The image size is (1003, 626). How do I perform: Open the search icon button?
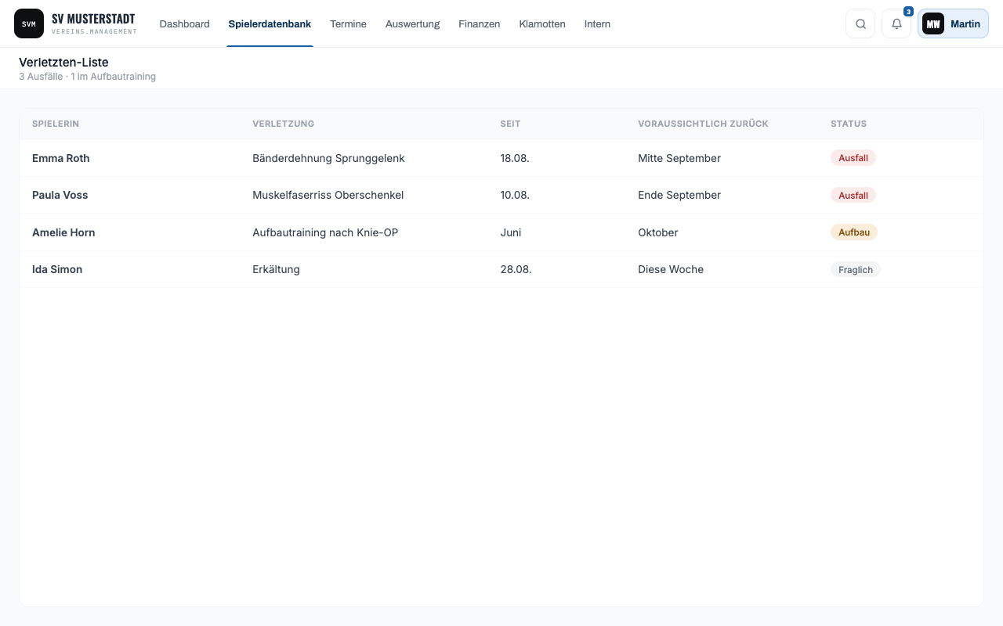click(860, 23)
